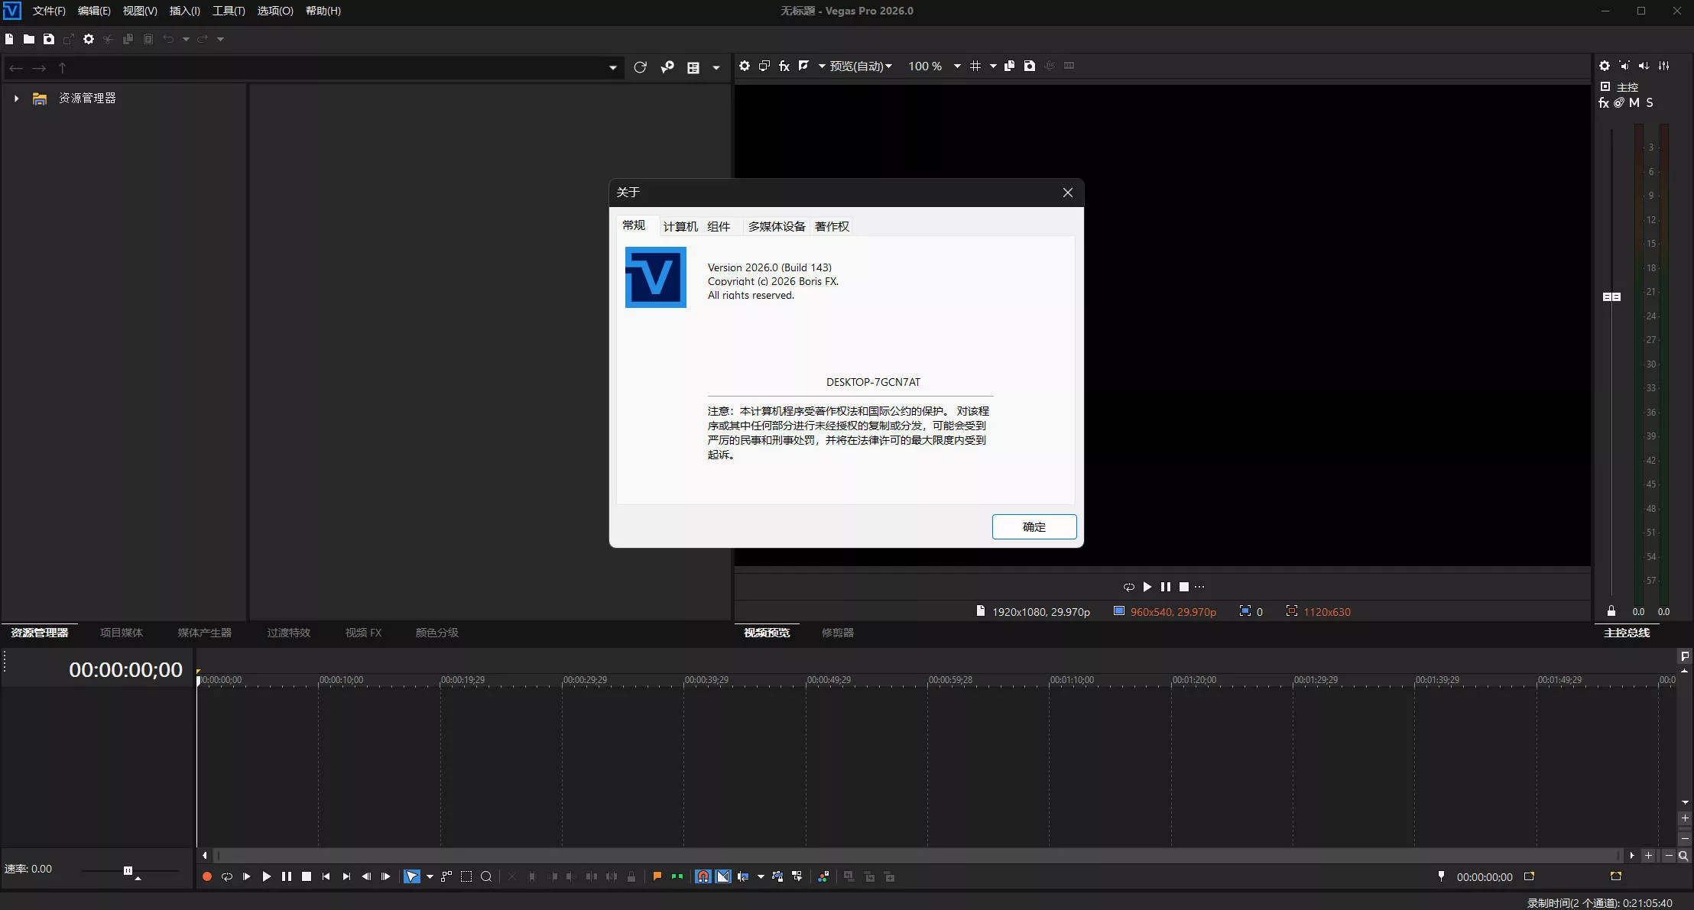Close the 关于 dialog with X
This screenshot has height=910, width=1694.
tap(1068, 193)
